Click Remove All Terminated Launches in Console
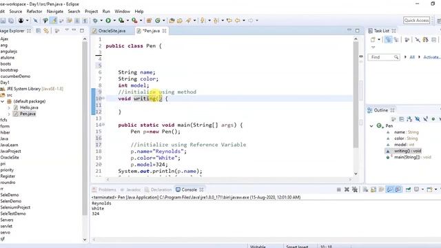441x248 pixels. 355,190
